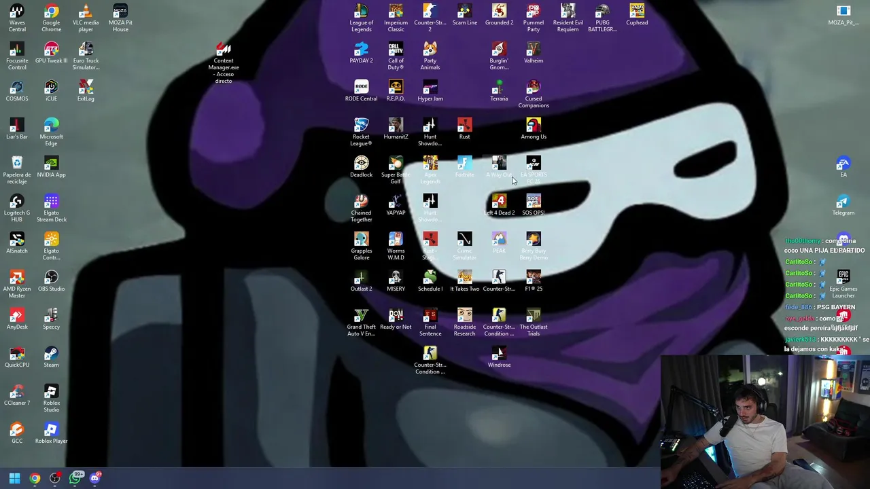Open the HumanitZ game shortcut

tap(396, 129)
